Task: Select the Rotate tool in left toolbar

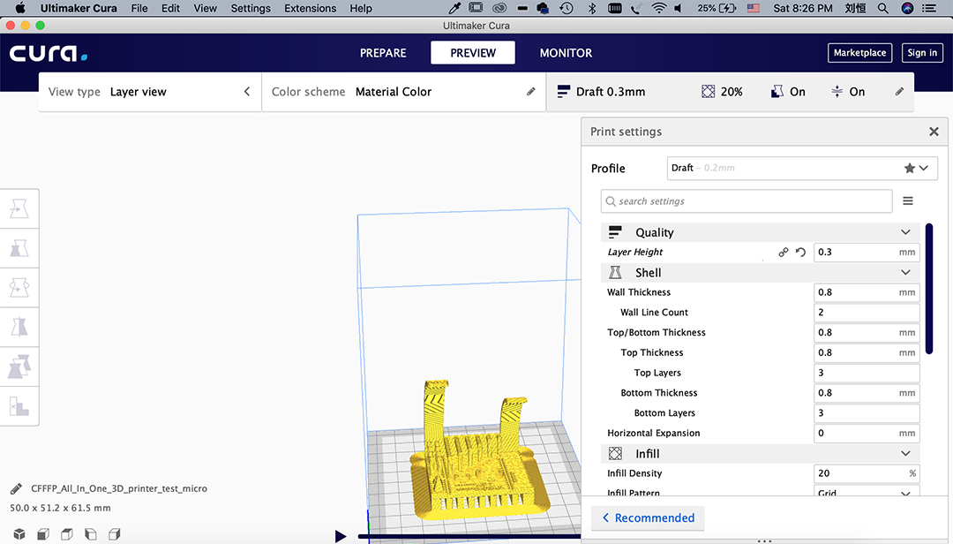Action: point(19,288)
